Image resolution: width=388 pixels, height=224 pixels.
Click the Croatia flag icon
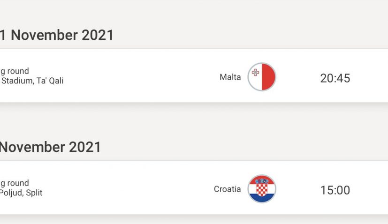pos(262,189)
